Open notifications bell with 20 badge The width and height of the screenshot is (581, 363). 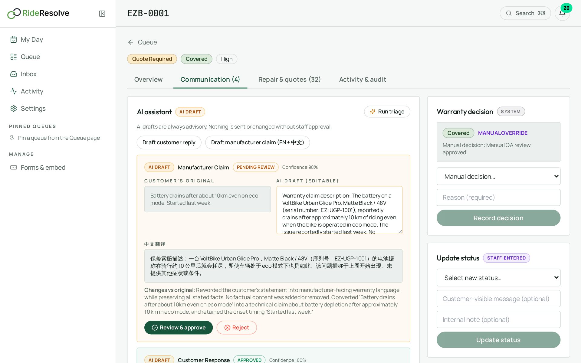[562, 13]
